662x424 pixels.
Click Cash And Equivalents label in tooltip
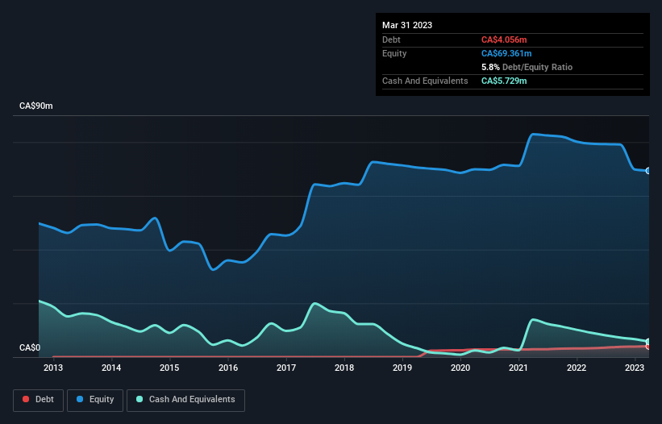tap(425, 81)
